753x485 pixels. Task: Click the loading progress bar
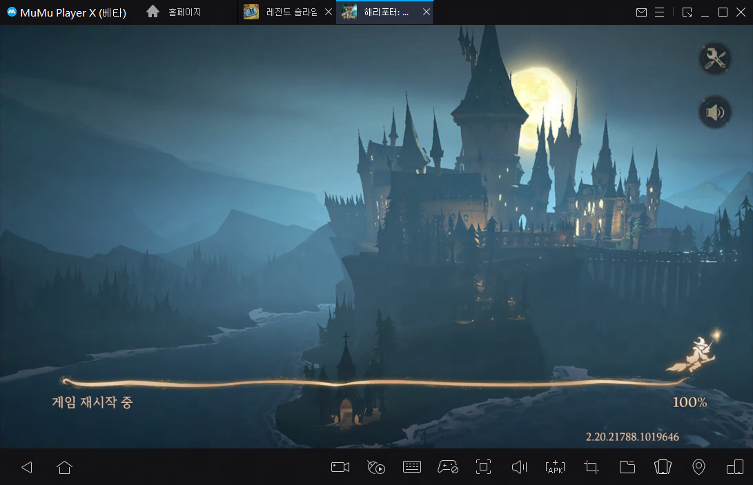375,382
